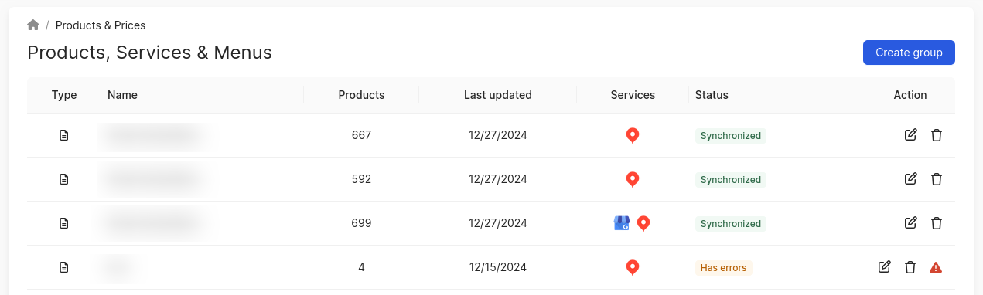Sort by the Last updated column header
This screenshot has width=983, height=295.
[x=498, y=95]
